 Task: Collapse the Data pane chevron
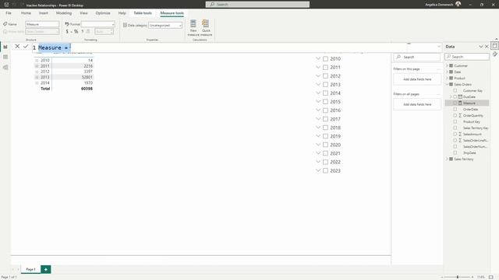[481, 47]
